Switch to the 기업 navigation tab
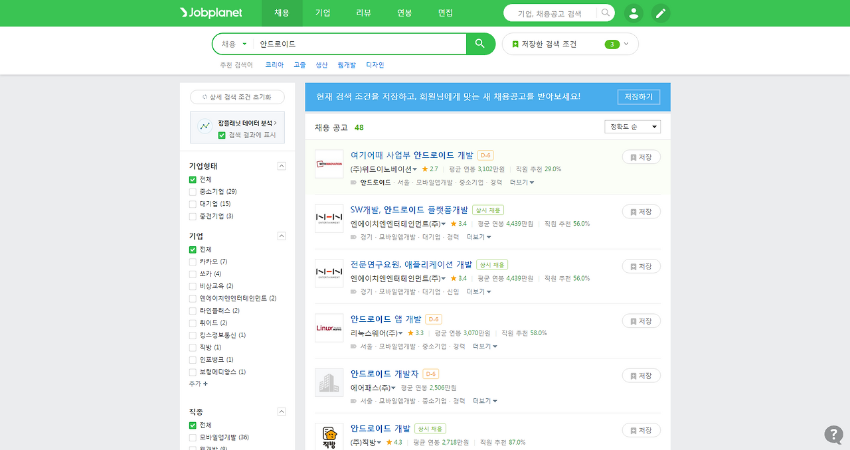 [323, 13]
